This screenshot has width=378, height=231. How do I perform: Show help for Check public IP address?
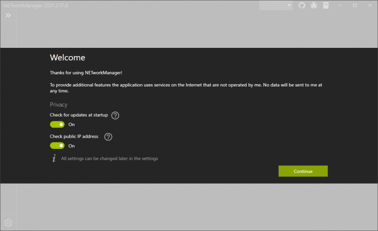[x=108, y=137]
